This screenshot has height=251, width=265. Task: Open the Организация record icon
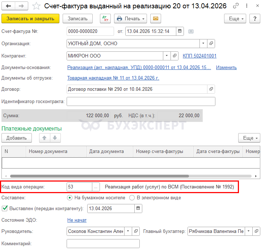click(x=211, y=43)
